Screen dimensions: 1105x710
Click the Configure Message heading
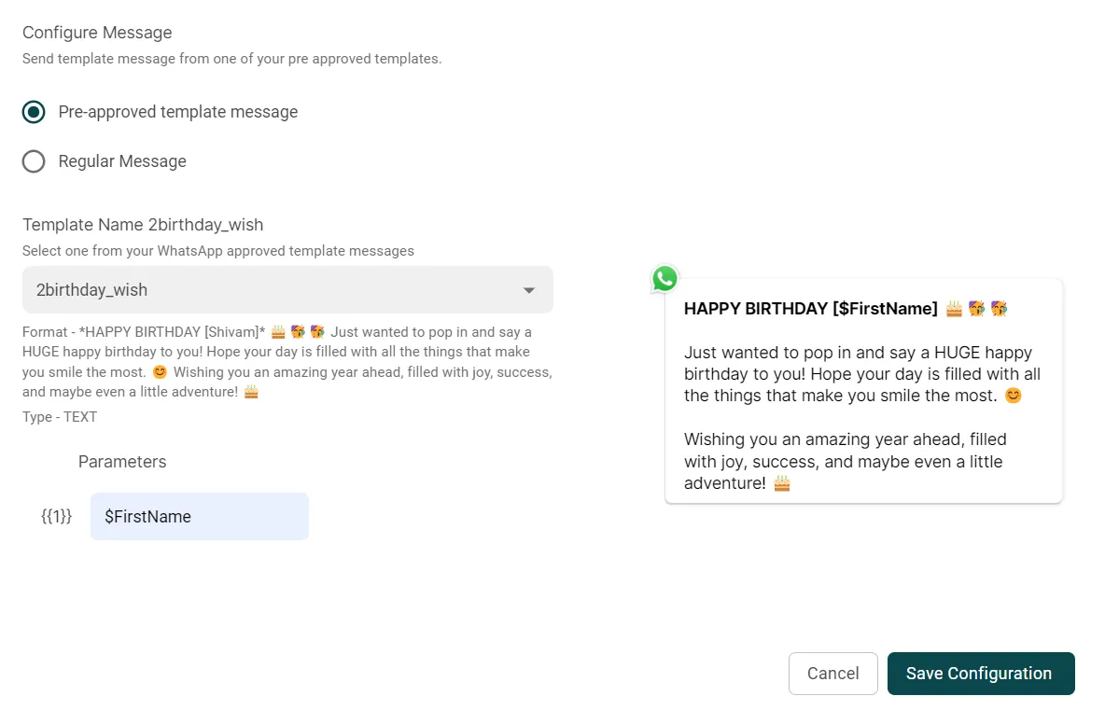tap(97, 33)
